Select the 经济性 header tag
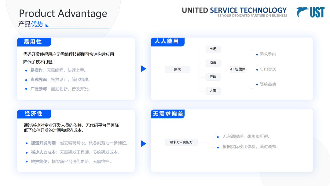The width and height of the screenshot is (330, 186). (x=34, y=114)
